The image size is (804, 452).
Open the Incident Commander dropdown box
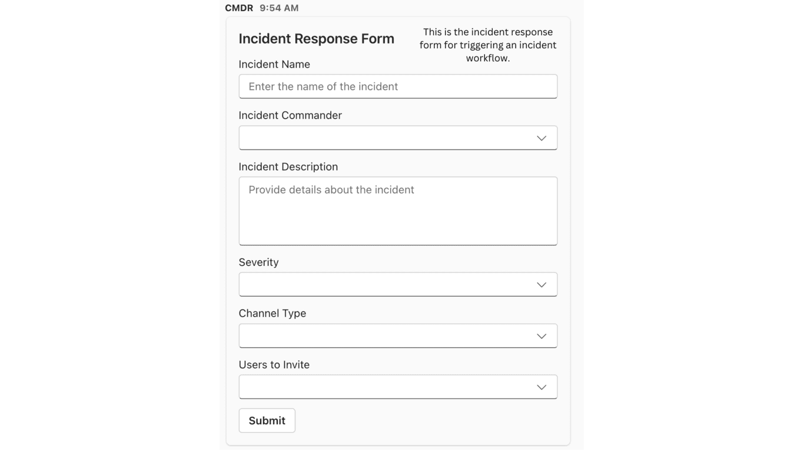[388, 138]
